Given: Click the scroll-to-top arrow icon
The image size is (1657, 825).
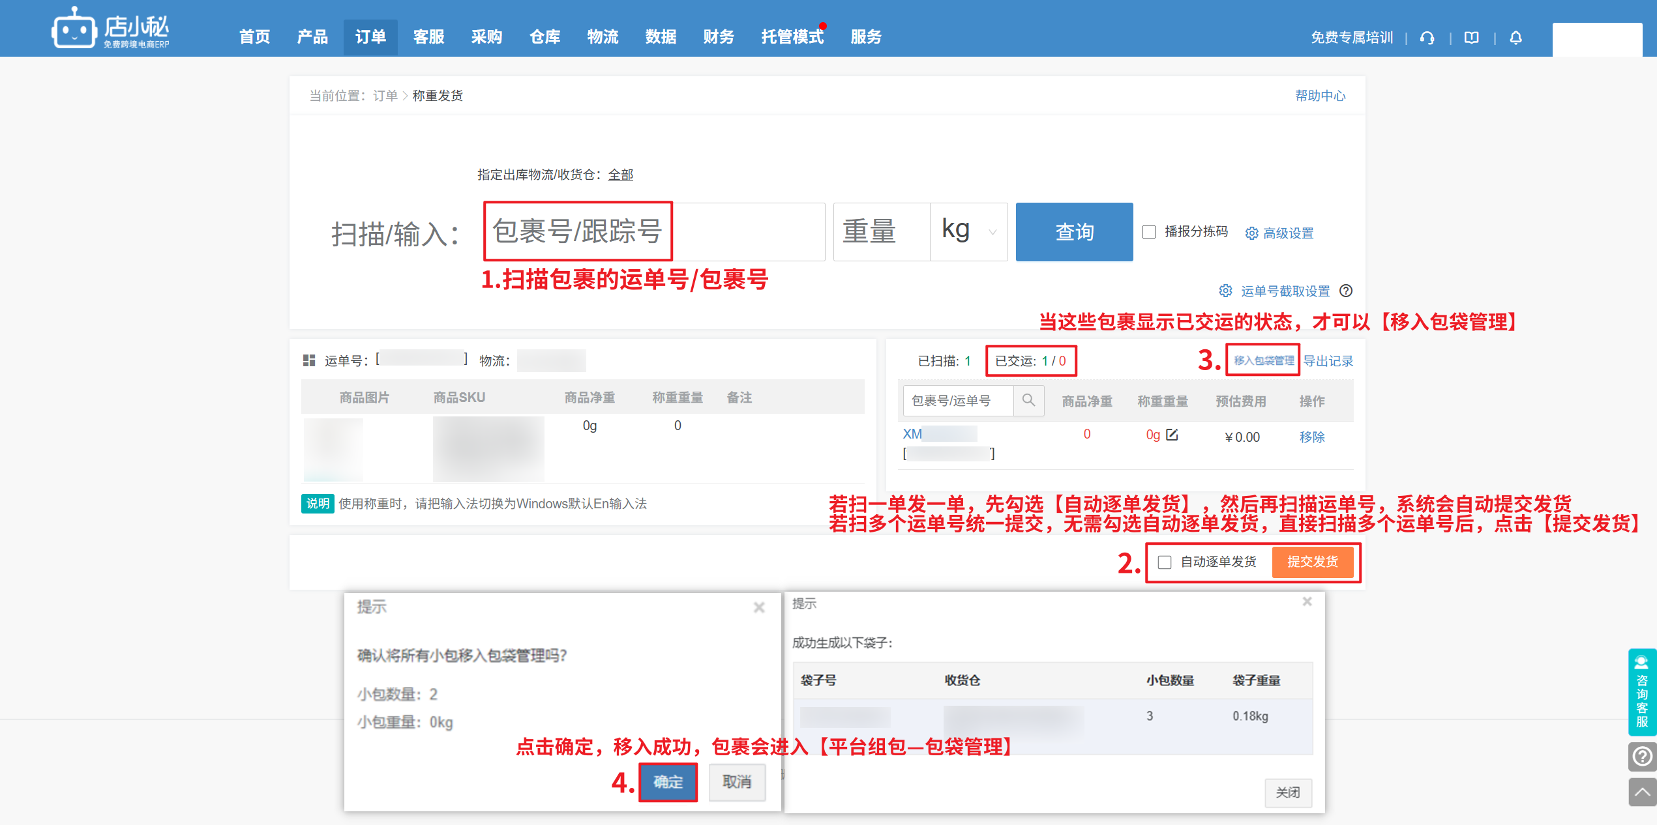Looking at the screenshot, I should (1642, 792).
